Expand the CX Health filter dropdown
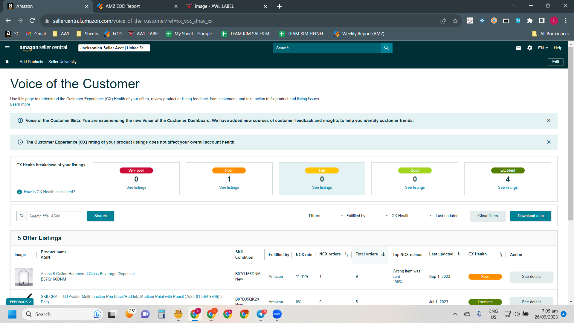The image size is (574, 323). point(398,216)
